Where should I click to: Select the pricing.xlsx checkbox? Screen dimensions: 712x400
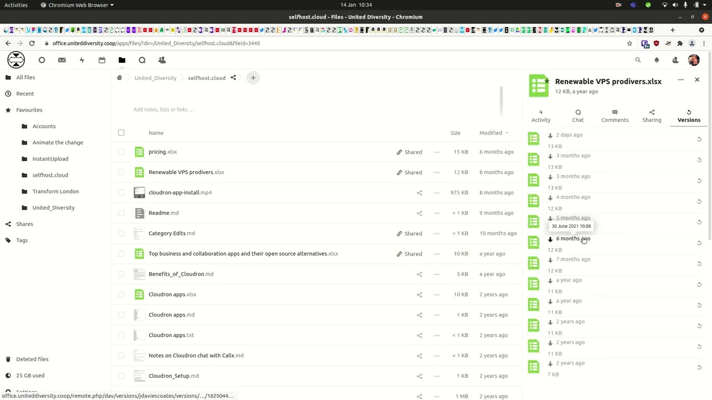(121, 152)
